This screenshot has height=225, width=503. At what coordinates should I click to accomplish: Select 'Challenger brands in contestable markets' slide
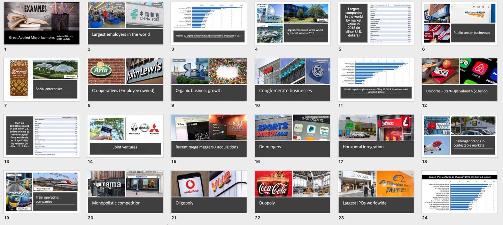click(459, 136)
